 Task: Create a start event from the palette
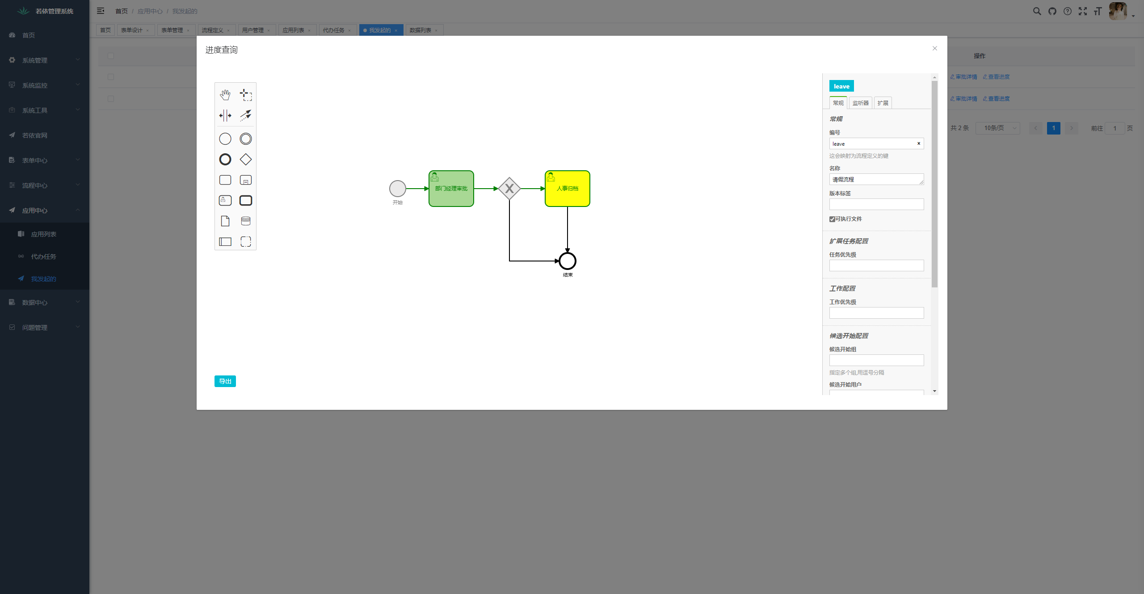tap(225, 139)
